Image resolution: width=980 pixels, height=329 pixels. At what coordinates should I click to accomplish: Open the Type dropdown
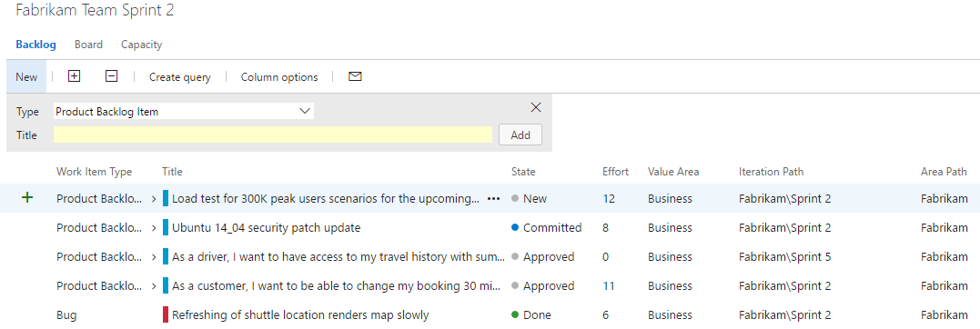tap(183, 111)
